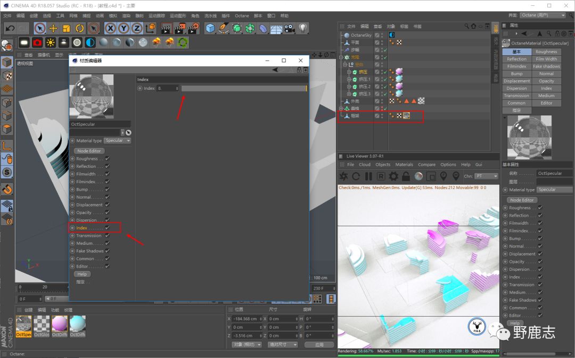Click the Index value slider bar
Image resolution: width=575 pixels, height=358 pixels.
(x=244, y=88)
